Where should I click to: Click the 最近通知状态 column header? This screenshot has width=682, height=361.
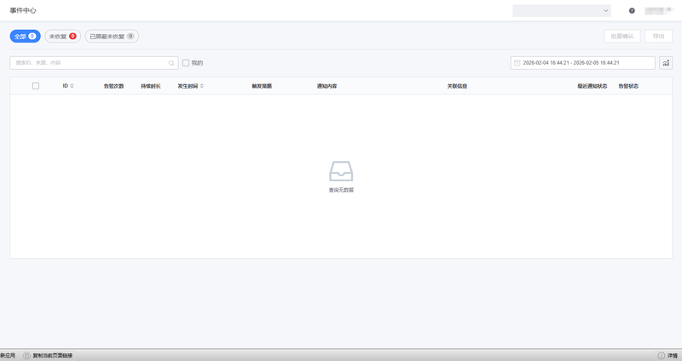[x=592, y=86]
